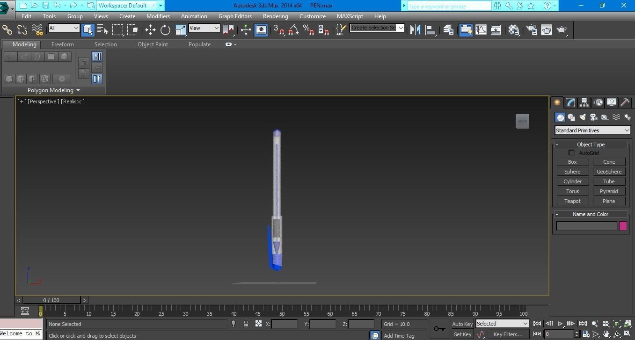Open the Curve Editor
This screenshot has width=635, height=340.
[x=481, y=30]
